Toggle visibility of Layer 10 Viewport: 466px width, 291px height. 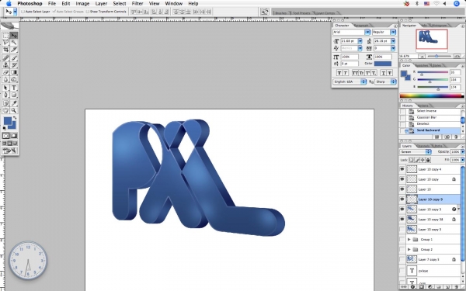point(402,189)
